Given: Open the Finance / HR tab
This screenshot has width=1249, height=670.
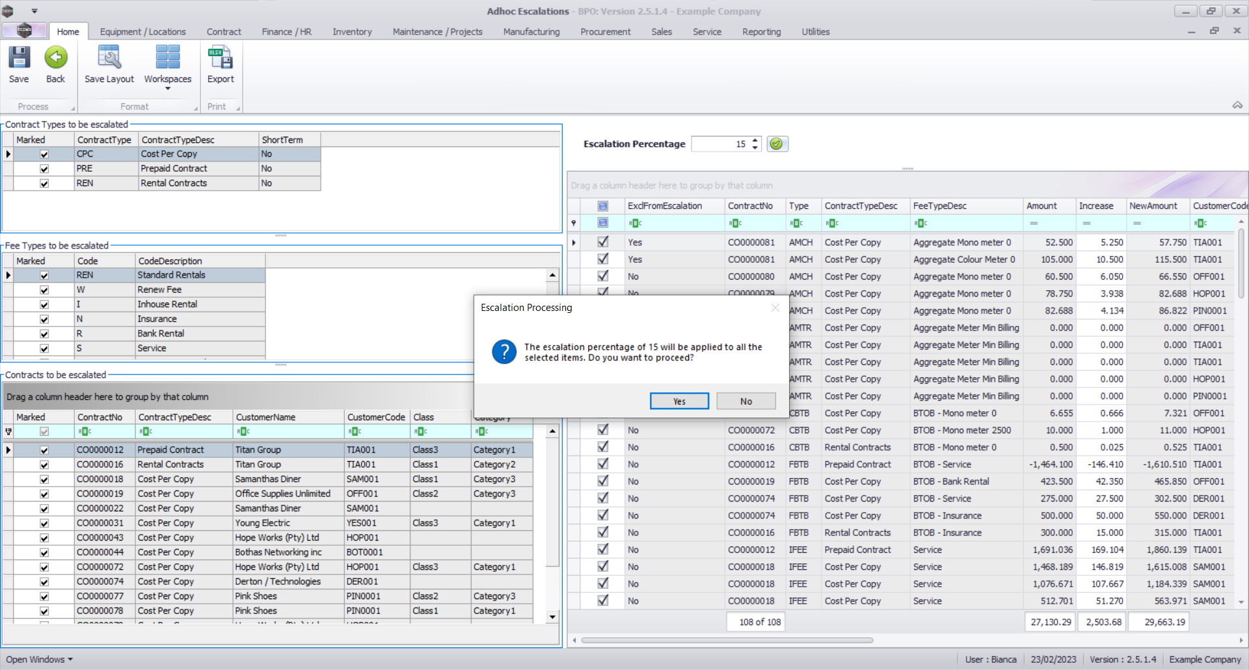Looking at the screenshot, I should pos(286,32).
